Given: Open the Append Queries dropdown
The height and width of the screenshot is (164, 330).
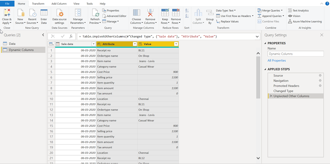Looking at the screenshot, I should point(283,16).
